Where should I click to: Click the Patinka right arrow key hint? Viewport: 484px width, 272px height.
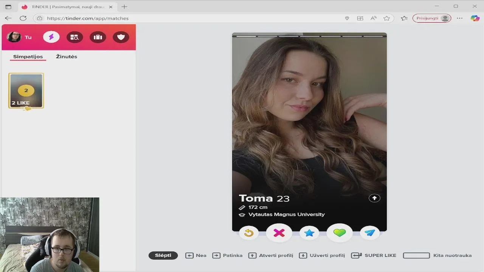(228, 255)
